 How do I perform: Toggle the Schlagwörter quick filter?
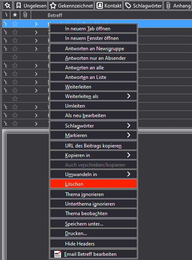click(143, 5)
